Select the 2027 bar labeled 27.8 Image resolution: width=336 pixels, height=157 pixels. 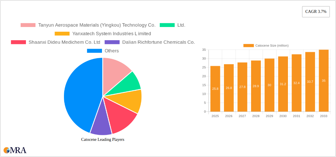[242, 87]
